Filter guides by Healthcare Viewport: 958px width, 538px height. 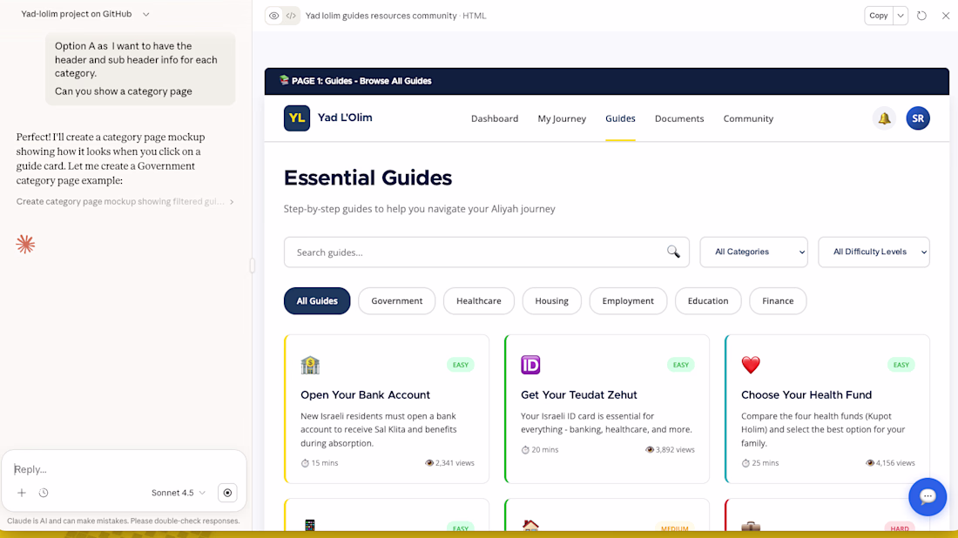[x=478, y=301]
